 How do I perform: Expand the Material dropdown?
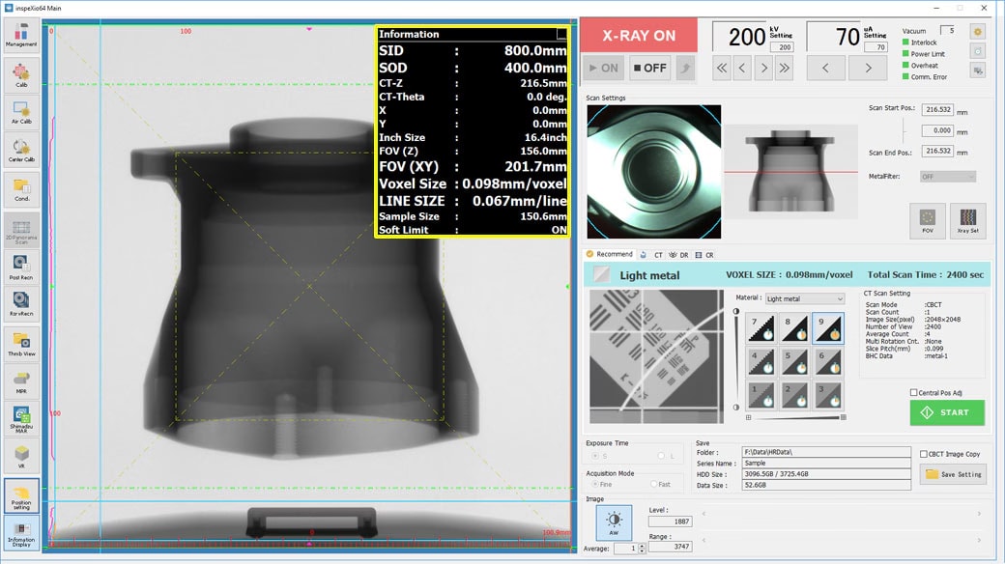pyautogui.click(x=804, y=298)
